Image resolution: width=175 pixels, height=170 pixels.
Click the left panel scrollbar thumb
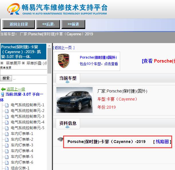pos(49,61)
